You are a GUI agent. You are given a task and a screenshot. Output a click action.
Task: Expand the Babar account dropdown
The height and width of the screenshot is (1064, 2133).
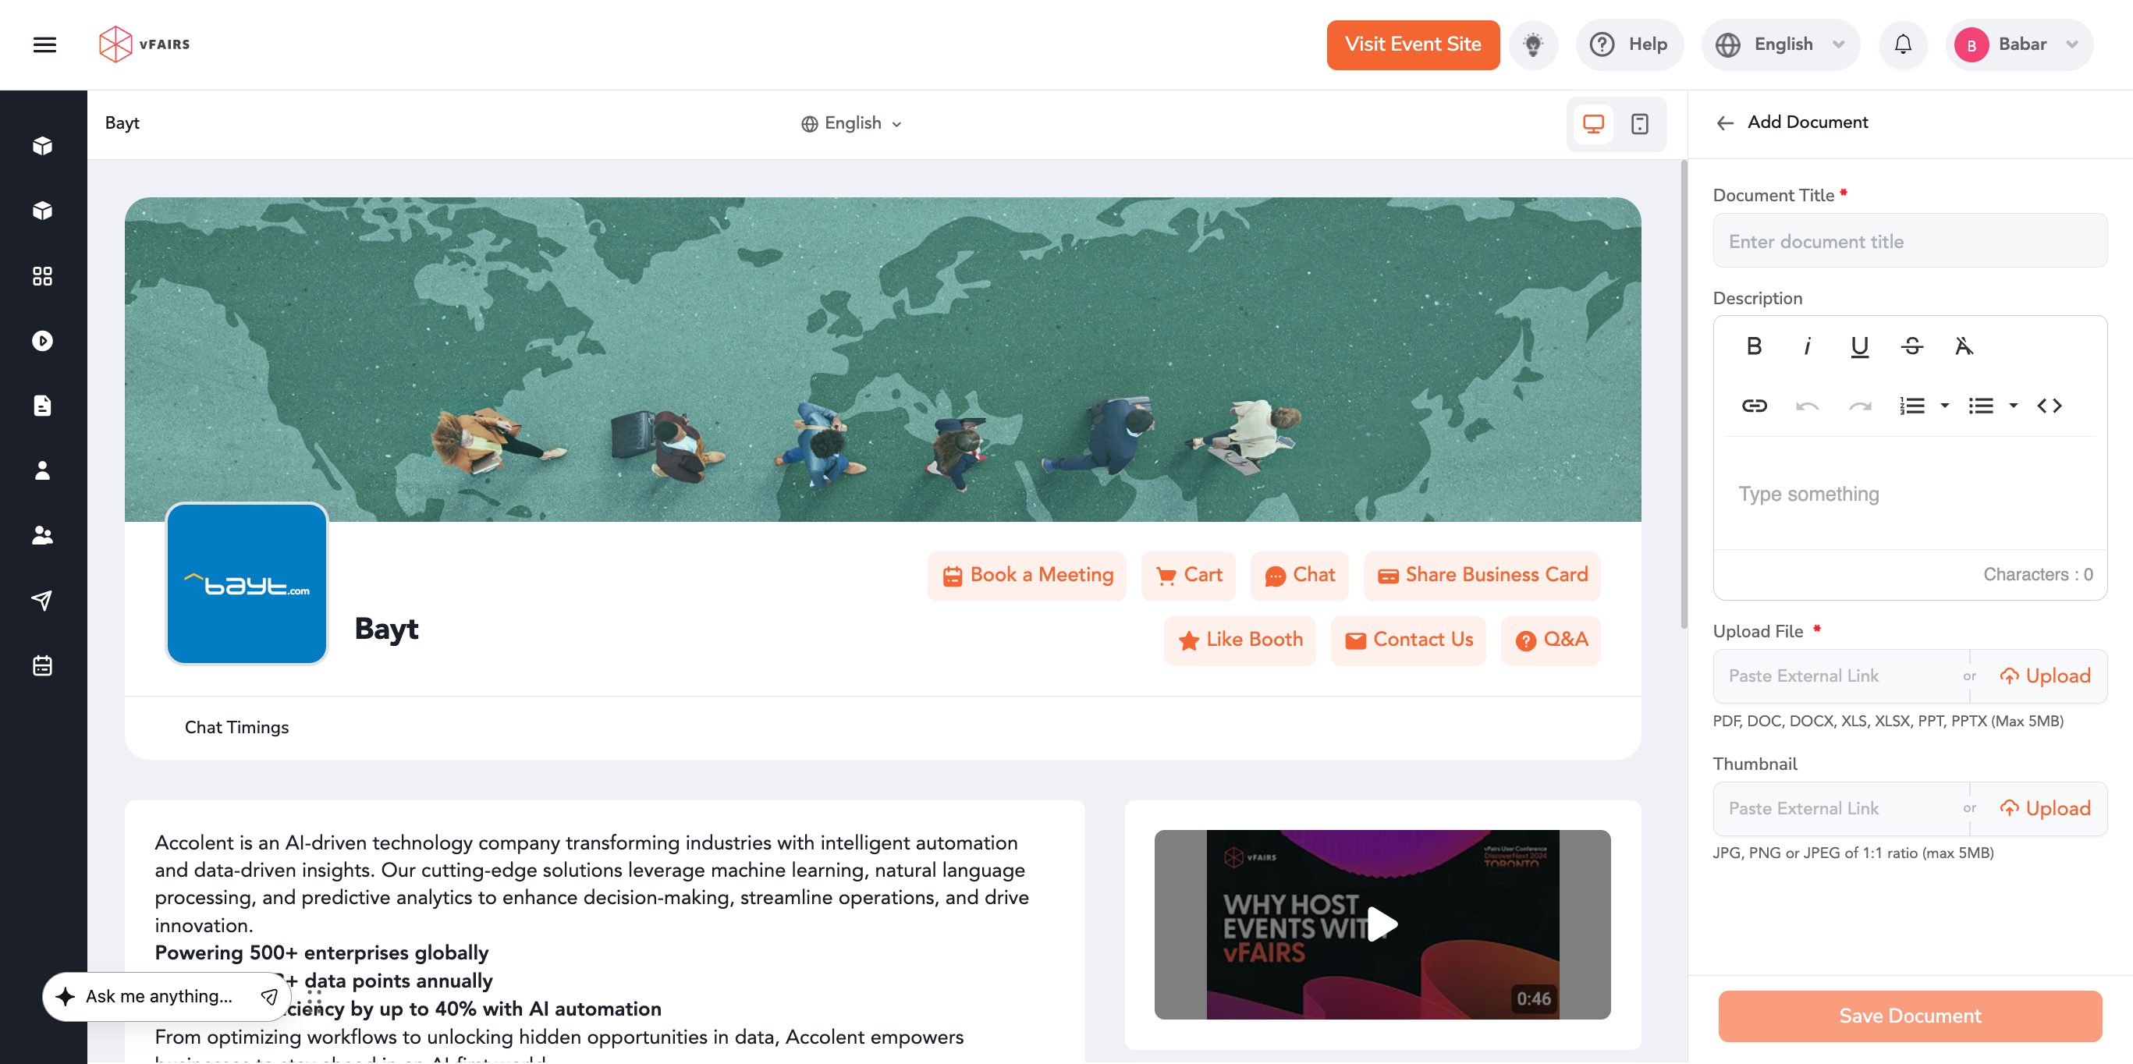pos(2018,44)
